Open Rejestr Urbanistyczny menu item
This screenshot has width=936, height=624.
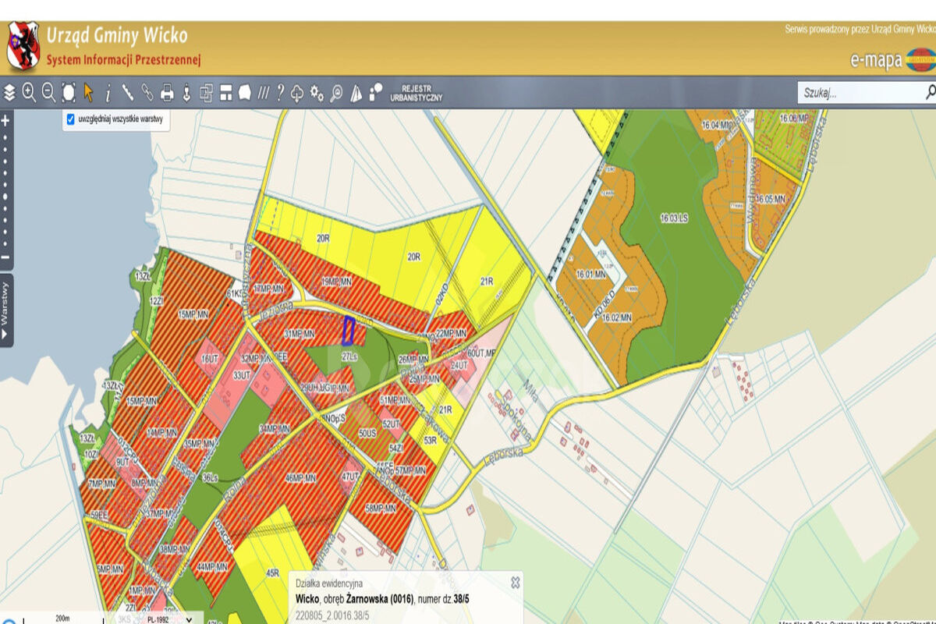coord(416,93)
